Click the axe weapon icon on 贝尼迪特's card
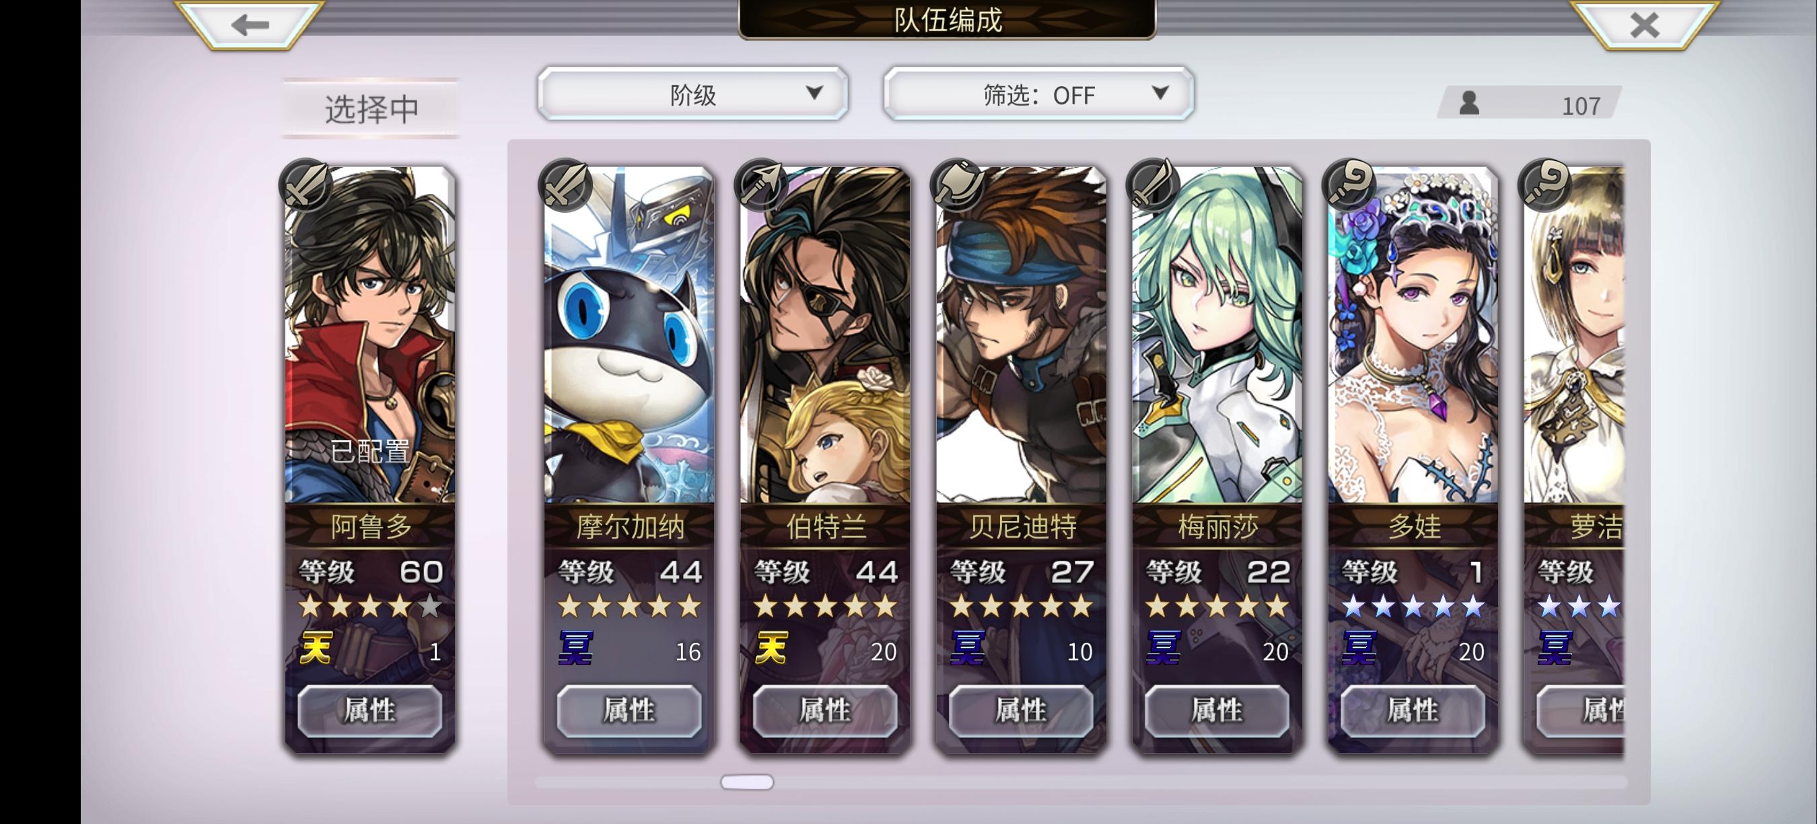 [x=957, y=185]
